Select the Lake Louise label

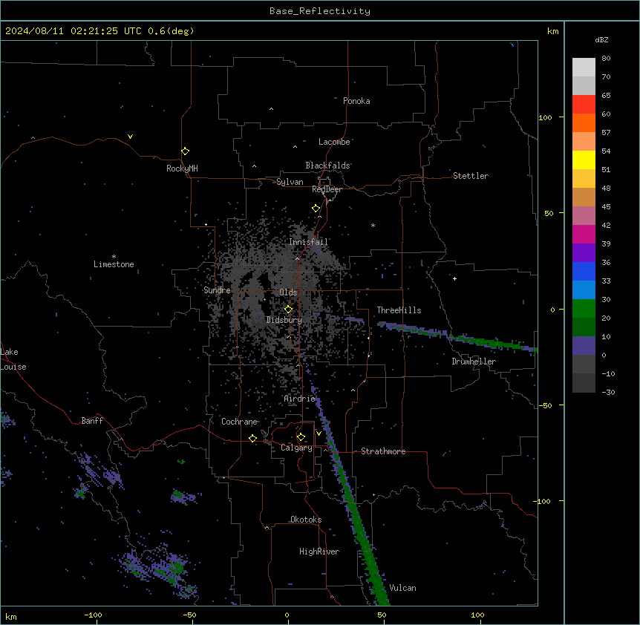coord(13,359)
